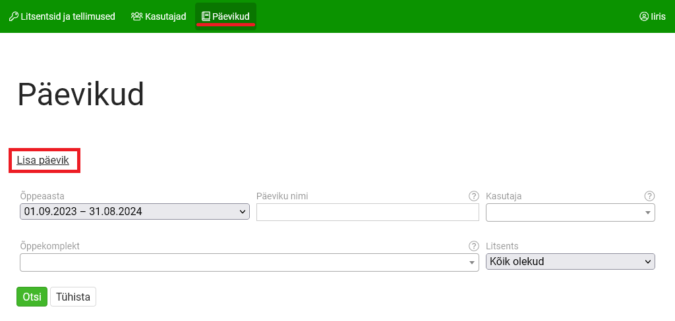Select the Päevikud navigation item
Image resolution: width=675 pixels, height=321 pixels.
click(x=231, y=16)
